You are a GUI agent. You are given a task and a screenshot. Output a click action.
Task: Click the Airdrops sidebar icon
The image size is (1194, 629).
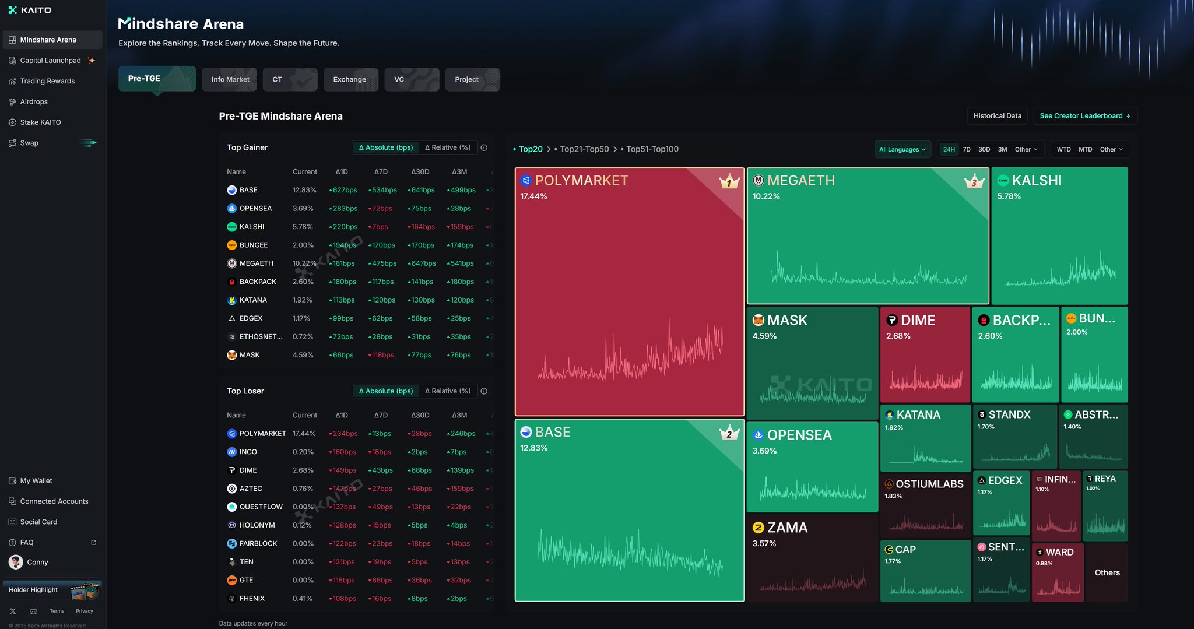tap(12, 101)
